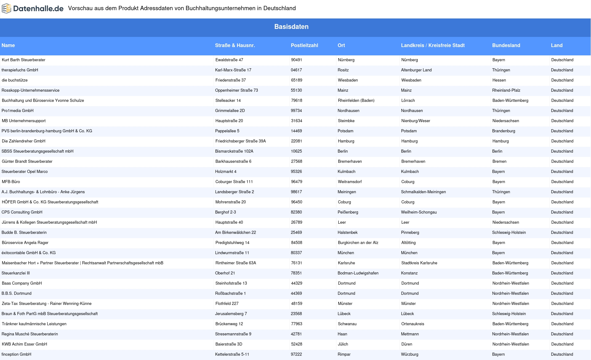Click the Straße & Hausnr. column header
The height and width of the screenshot is (360, 591).
click(235, 45)
